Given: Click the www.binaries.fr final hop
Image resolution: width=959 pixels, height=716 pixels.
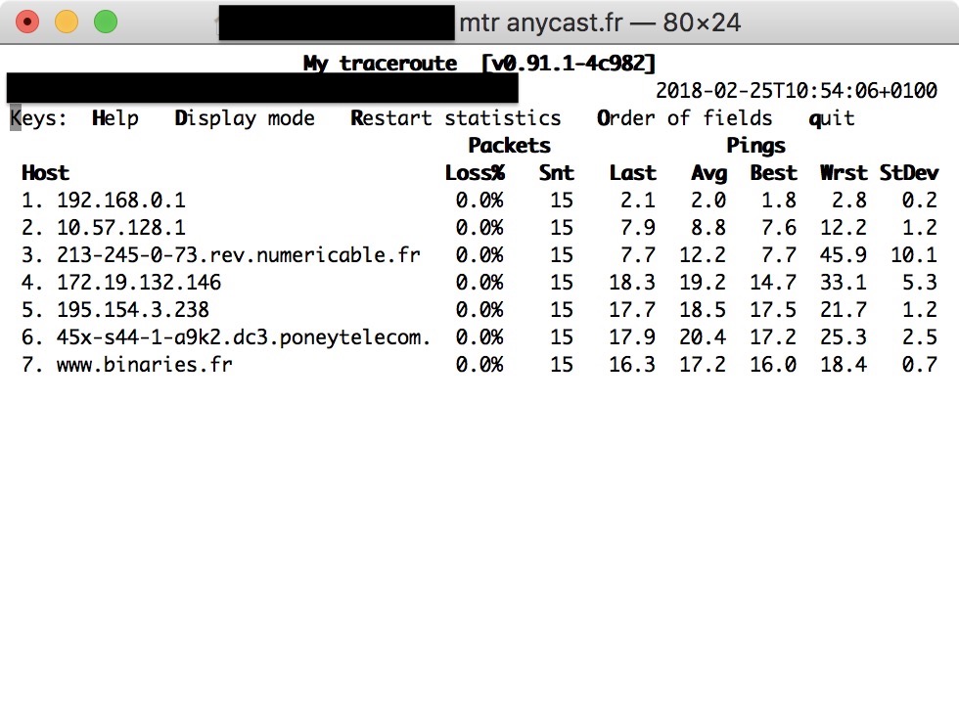Looking at the screenshot, I should click(x=145, y=365).
